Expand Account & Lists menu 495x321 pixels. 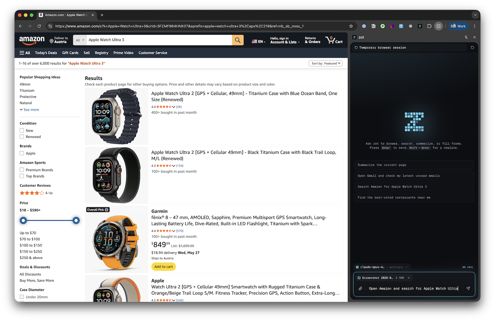coord(285,40)
